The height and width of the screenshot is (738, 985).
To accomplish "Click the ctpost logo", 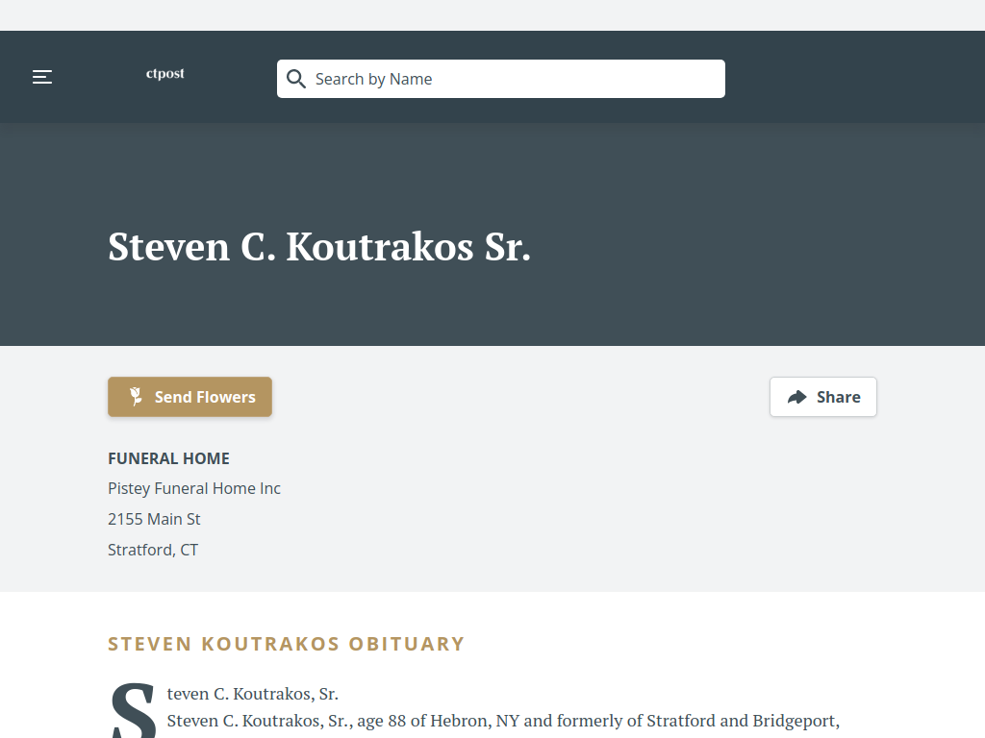I will click(165, 73).
